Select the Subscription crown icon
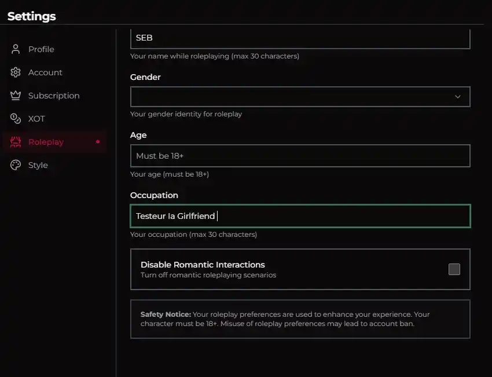 (x=15, y=96)
